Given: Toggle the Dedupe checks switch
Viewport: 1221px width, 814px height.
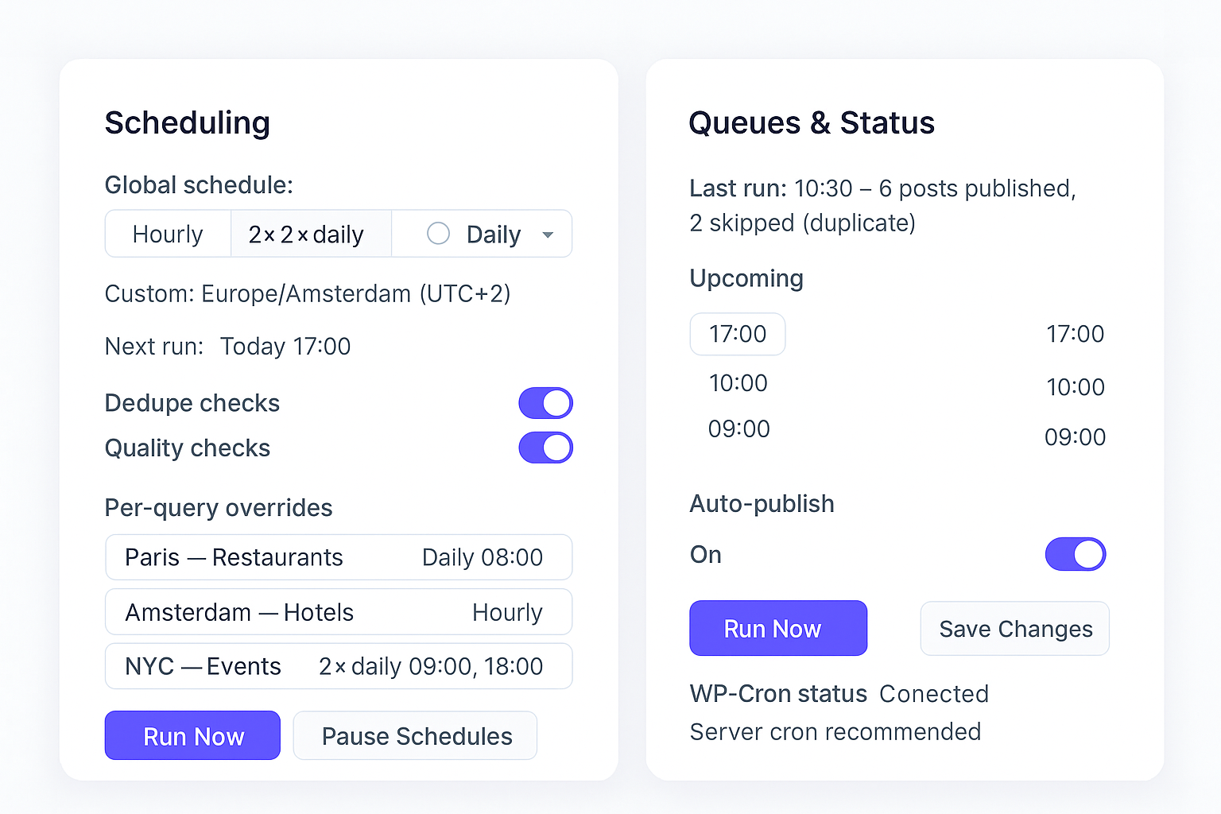Looking at the screenshot, I should tap(545, 403).
